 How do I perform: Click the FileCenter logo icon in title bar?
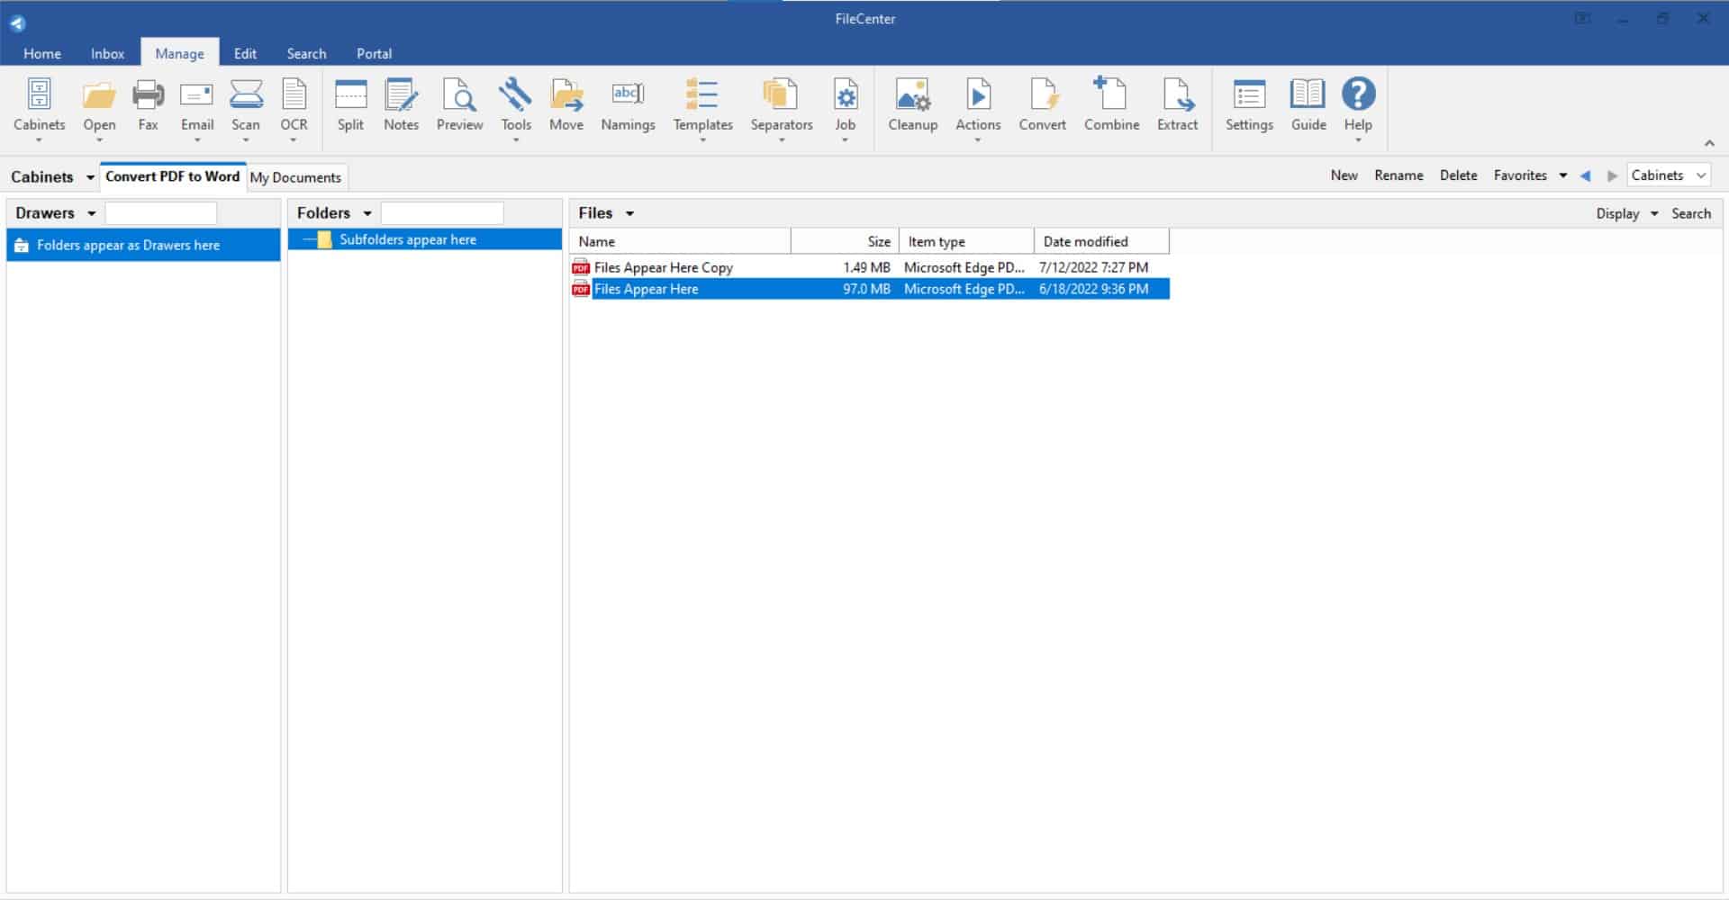pyautogui.click(x=17, y=23)
